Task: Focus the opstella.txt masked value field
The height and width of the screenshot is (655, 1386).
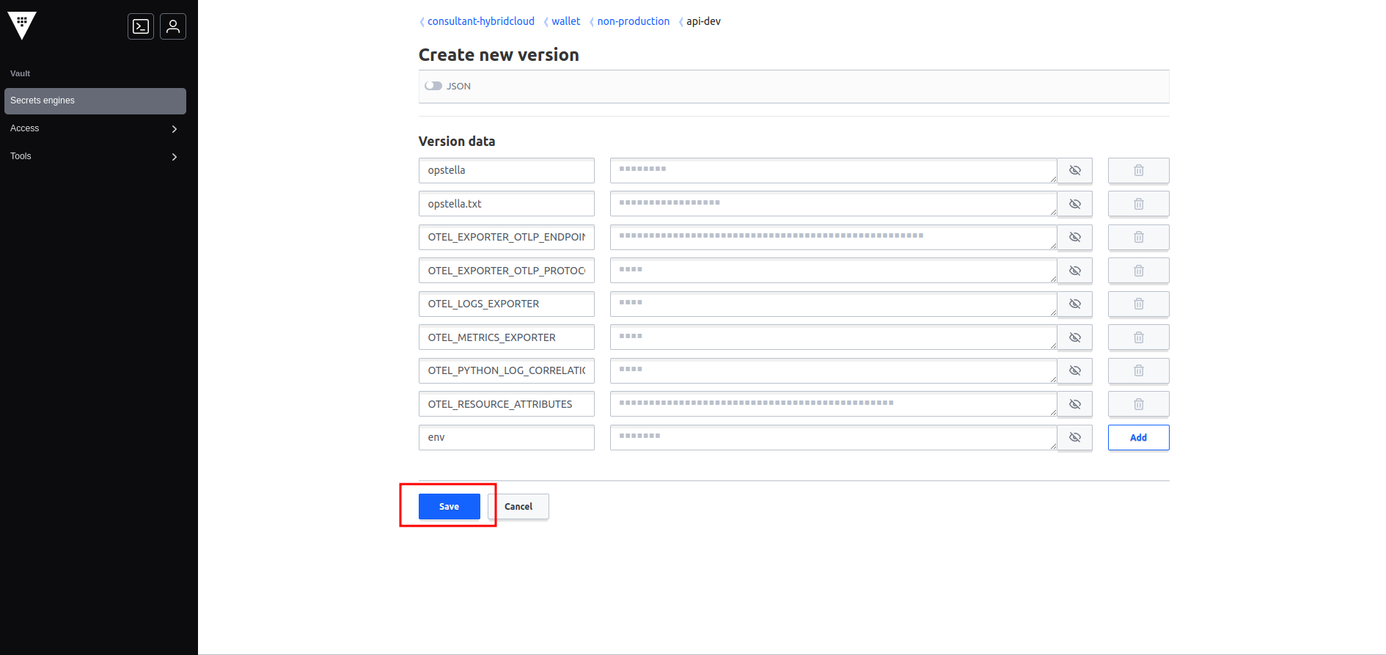Action: pyautogui.click(x=834, y=204)
